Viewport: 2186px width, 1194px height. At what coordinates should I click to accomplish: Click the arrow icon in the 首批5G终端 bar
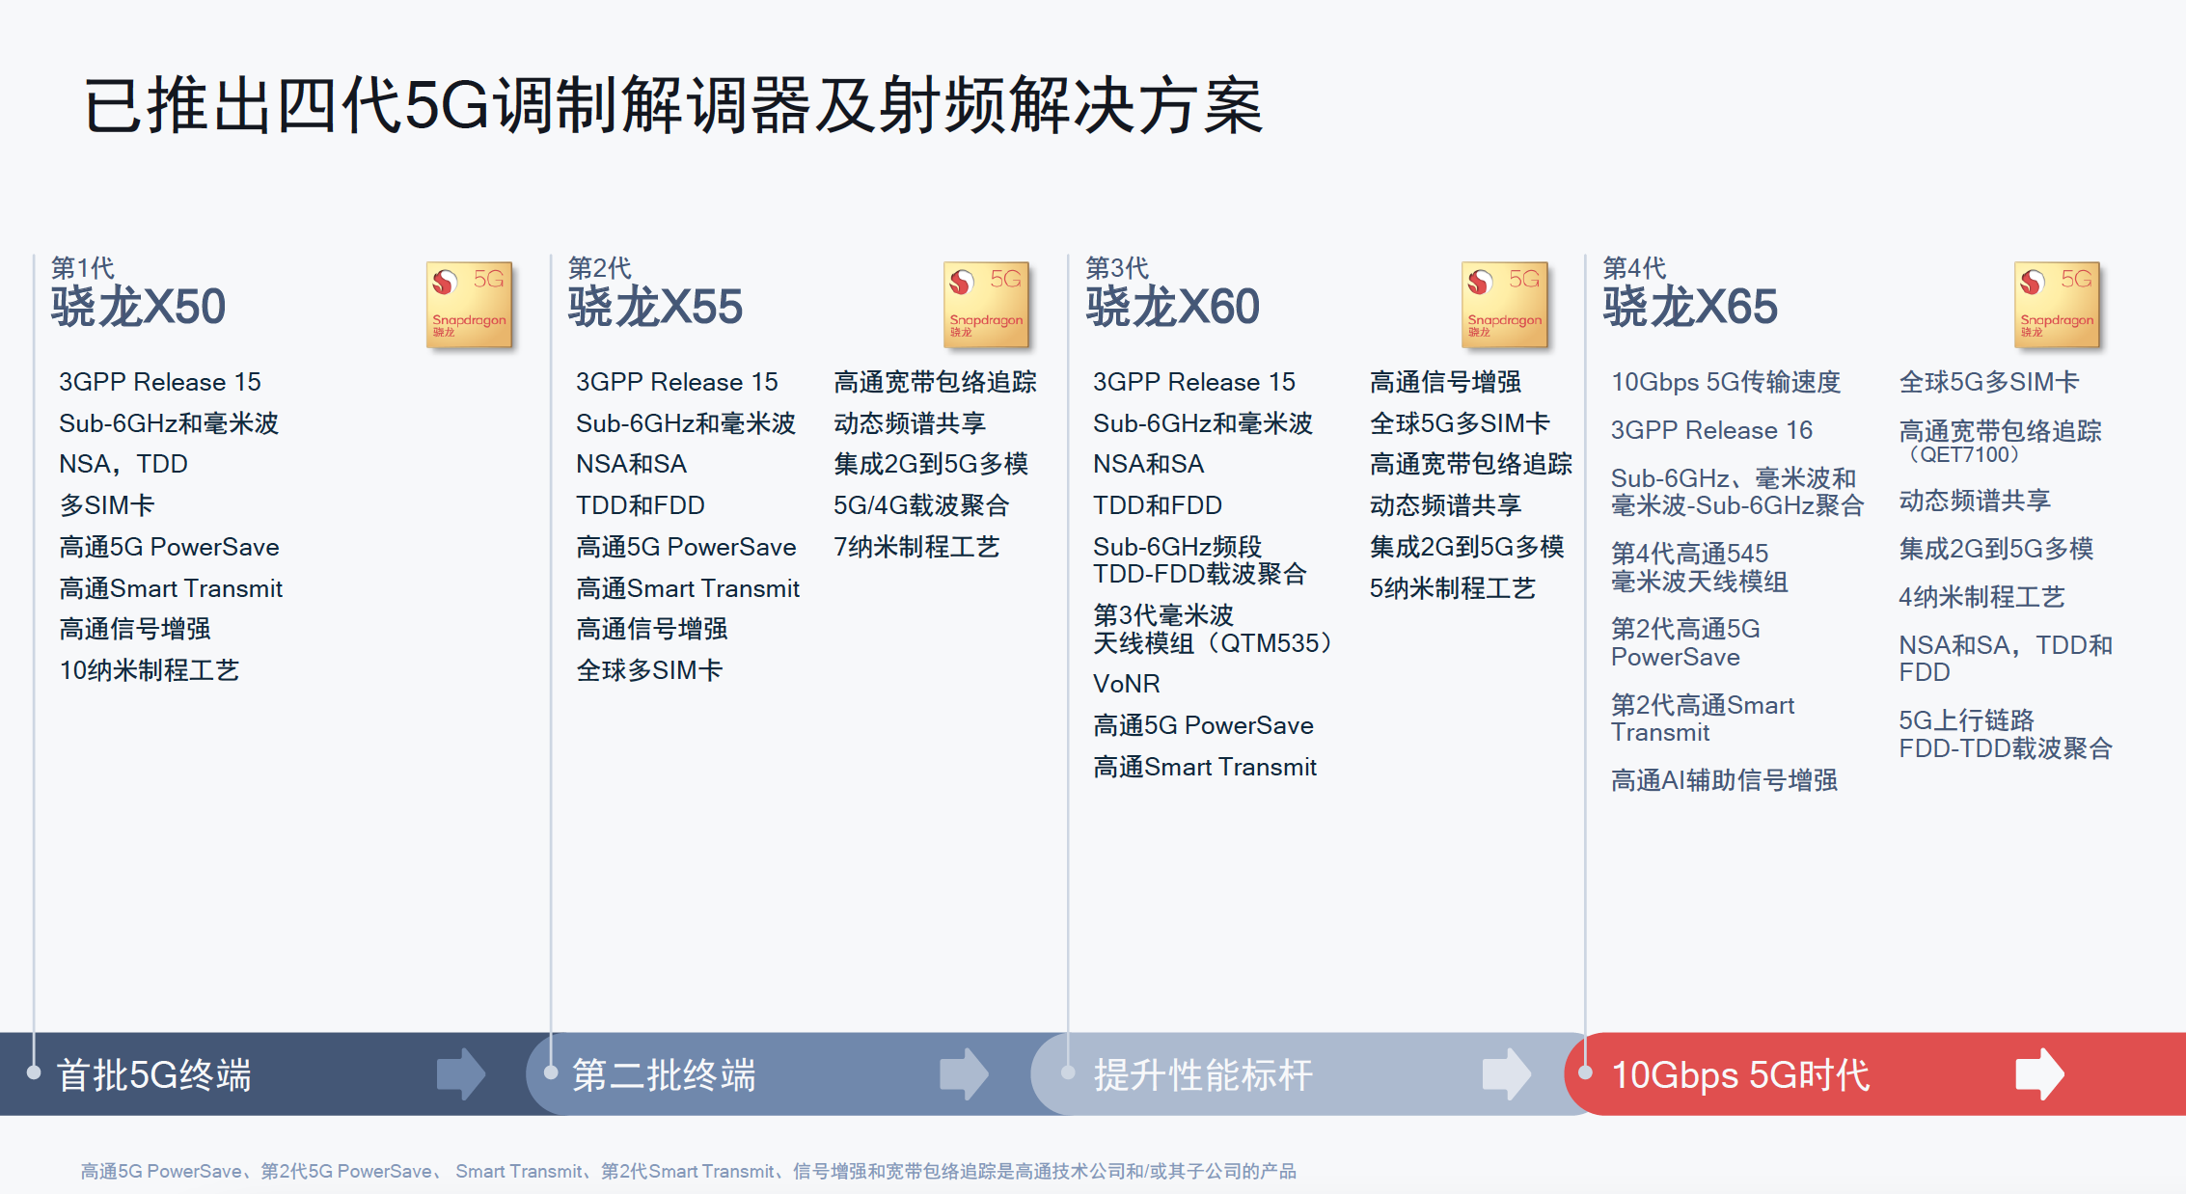click(461, 1073)
